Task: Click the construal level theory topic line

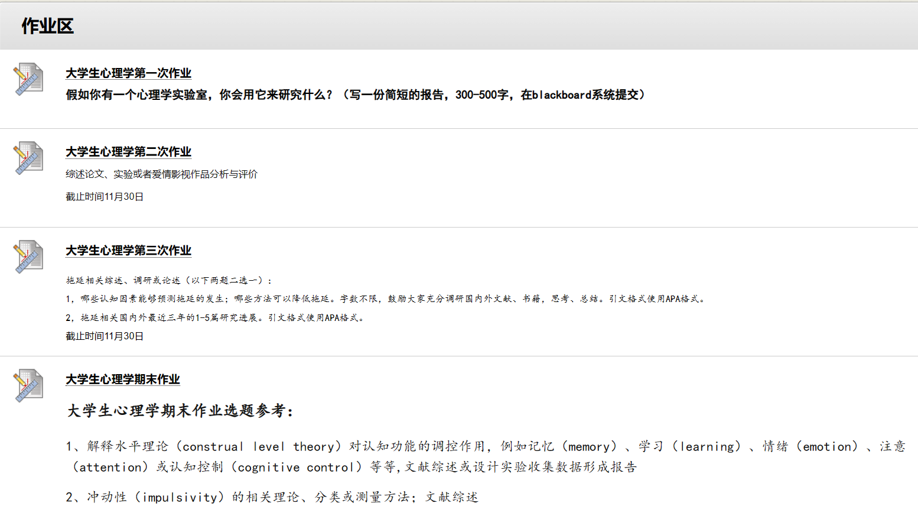Action: pyautogui.click(x=484, y=447)
